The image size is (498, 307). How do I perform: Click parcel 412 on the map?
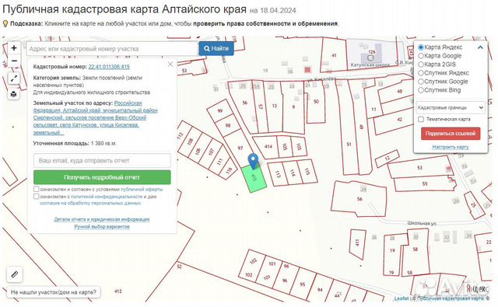pos(117,291)
